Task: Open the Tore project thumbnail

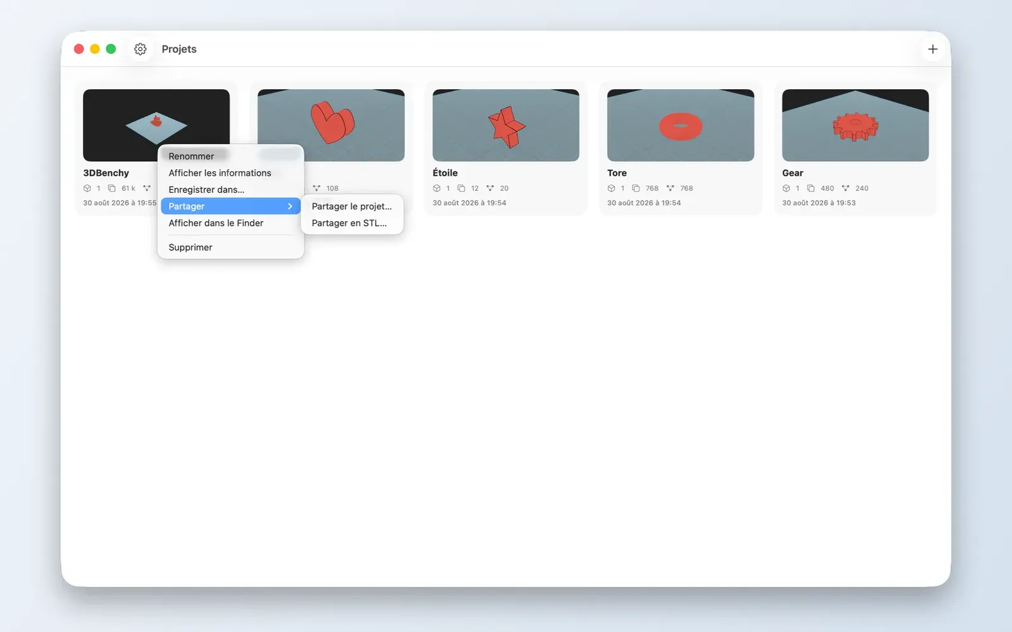Action: (681, 125)
